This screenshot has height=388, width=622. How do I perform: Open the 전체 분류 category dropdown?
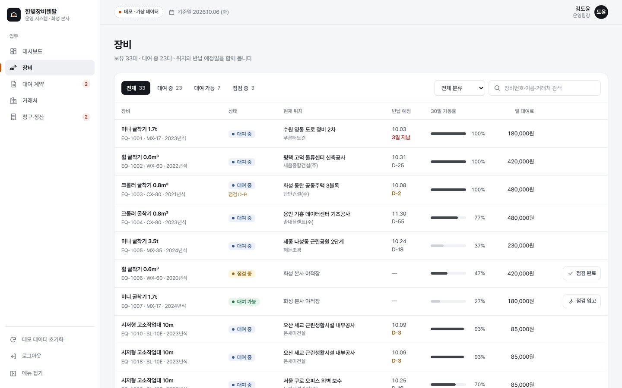460,88
